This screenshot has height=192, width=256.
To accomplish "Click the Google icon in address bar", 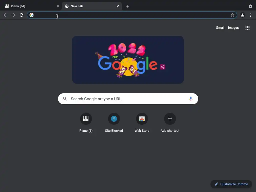I will [x=31, y=15].
